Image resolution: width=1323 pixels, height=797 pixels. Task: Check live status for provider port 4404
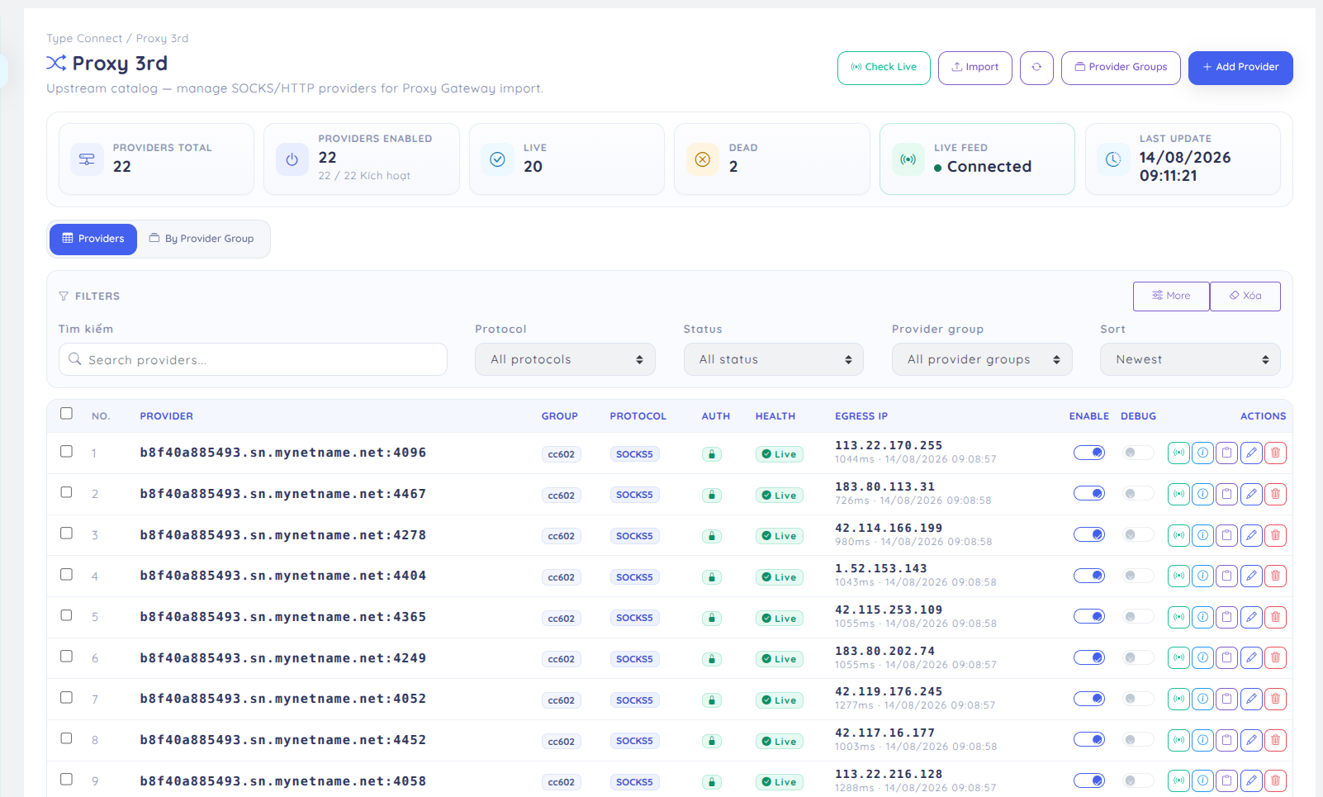coord(1178,576)
